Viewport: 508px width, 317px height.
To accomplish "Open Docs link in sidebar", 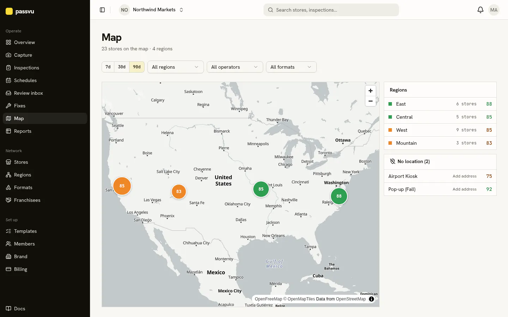I will click(45, 309).
